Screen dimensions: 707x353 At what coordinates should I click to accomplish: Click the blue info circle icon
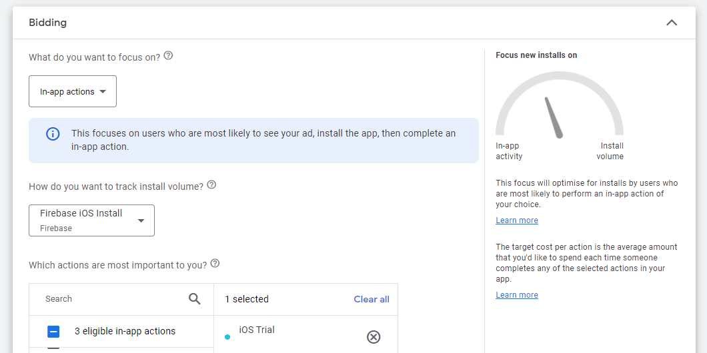tap(53, 134)
